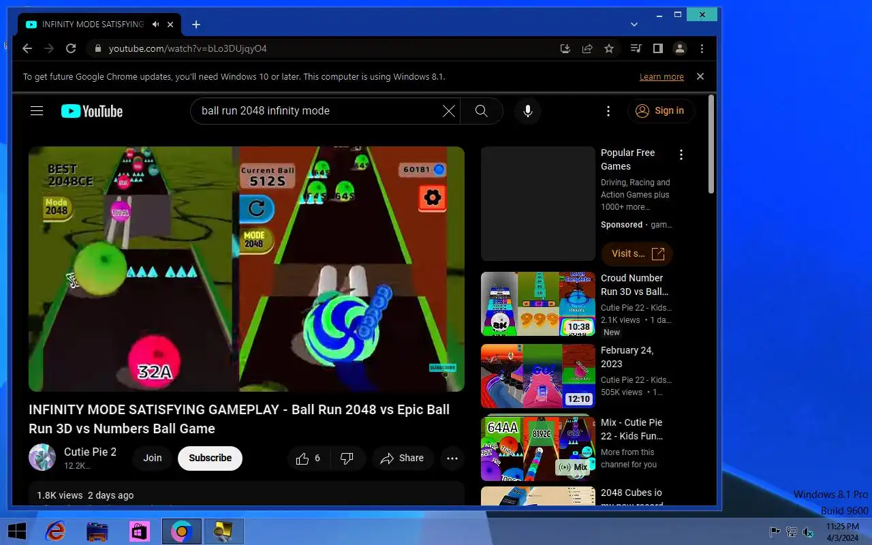Open File Explorer from taskbar
The height and width of the screenshot is (545, 872).
pyautogui.click(x=97, y=531)
